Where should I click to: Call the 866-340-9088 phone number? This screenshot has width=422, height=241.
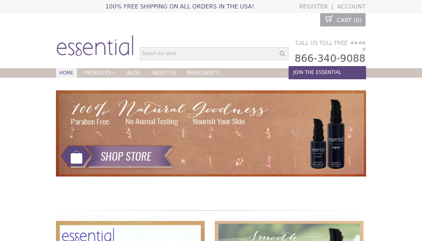pyautogui.click(x=330, y=58)
